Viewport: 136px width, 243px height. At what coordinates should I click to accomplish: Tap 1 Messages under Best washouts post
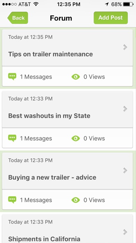36,138
